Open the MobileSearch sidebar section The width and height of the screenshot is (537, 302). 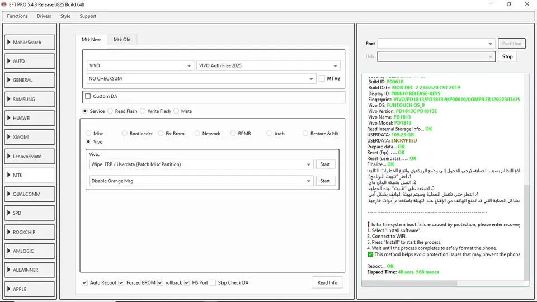(30, 43)
